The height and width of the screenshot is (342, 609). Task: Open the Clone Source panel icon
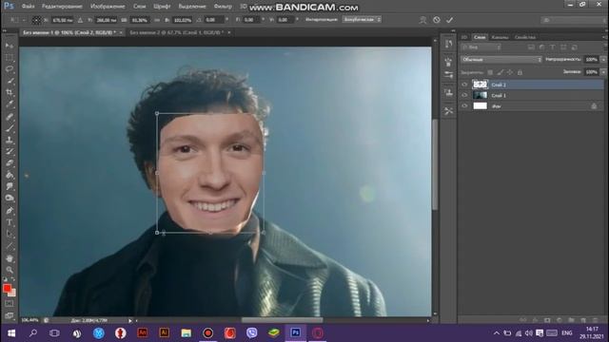pyautogui.click(x=448, y=92)
